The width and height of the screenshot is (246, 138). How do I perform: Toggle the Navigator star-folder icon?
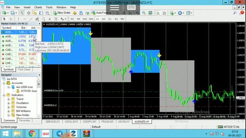[x=35, y=13]
